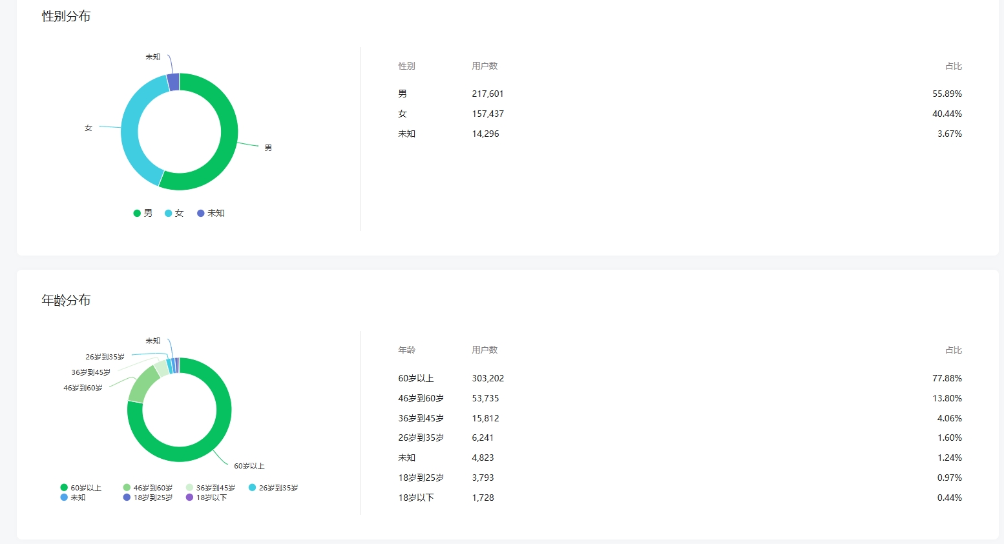Viewport: 1004px width, 544px height.
Task: Toggle the 36岁到45岁 legend entry
Action: (211, 488)
